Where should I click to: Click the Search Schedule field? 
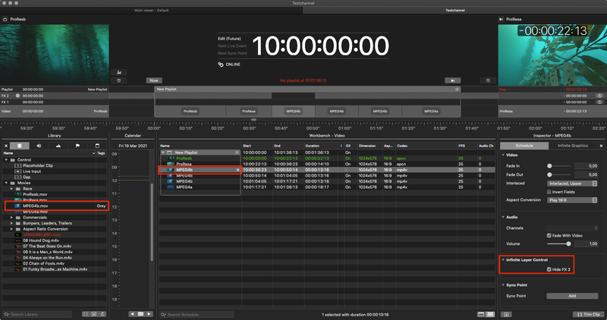pos(197,315)
